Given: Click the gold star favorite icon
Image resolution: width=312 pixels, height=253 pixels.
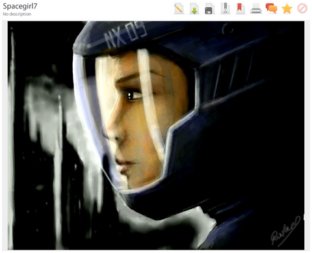Looking at the screenshot, I should (287, 9).
